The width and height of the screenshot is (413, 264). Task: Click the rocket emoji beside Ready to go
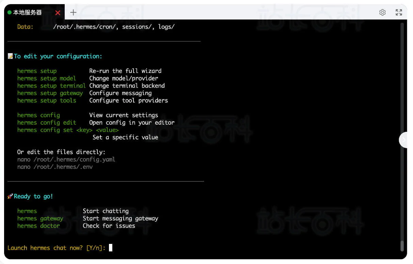coord(10,196)
